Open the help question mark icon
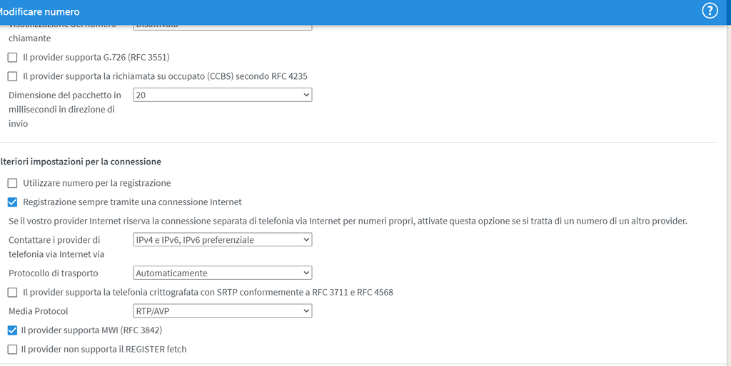Image resolution: width=731 pixels, height=366 pixels. [710, 11]
